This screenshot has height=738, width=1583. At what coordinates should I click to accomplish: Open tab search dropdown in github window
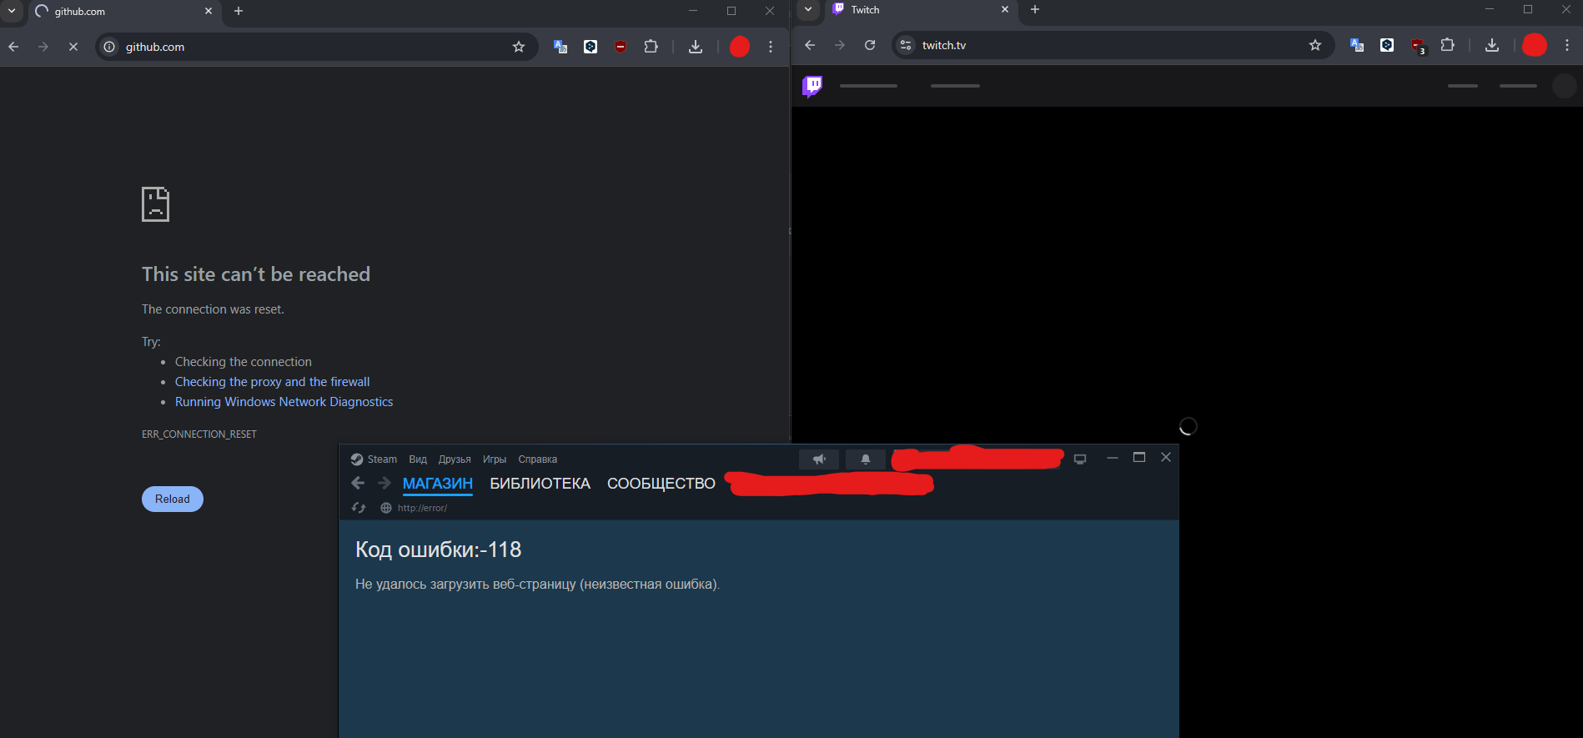[x=12, y=11]
